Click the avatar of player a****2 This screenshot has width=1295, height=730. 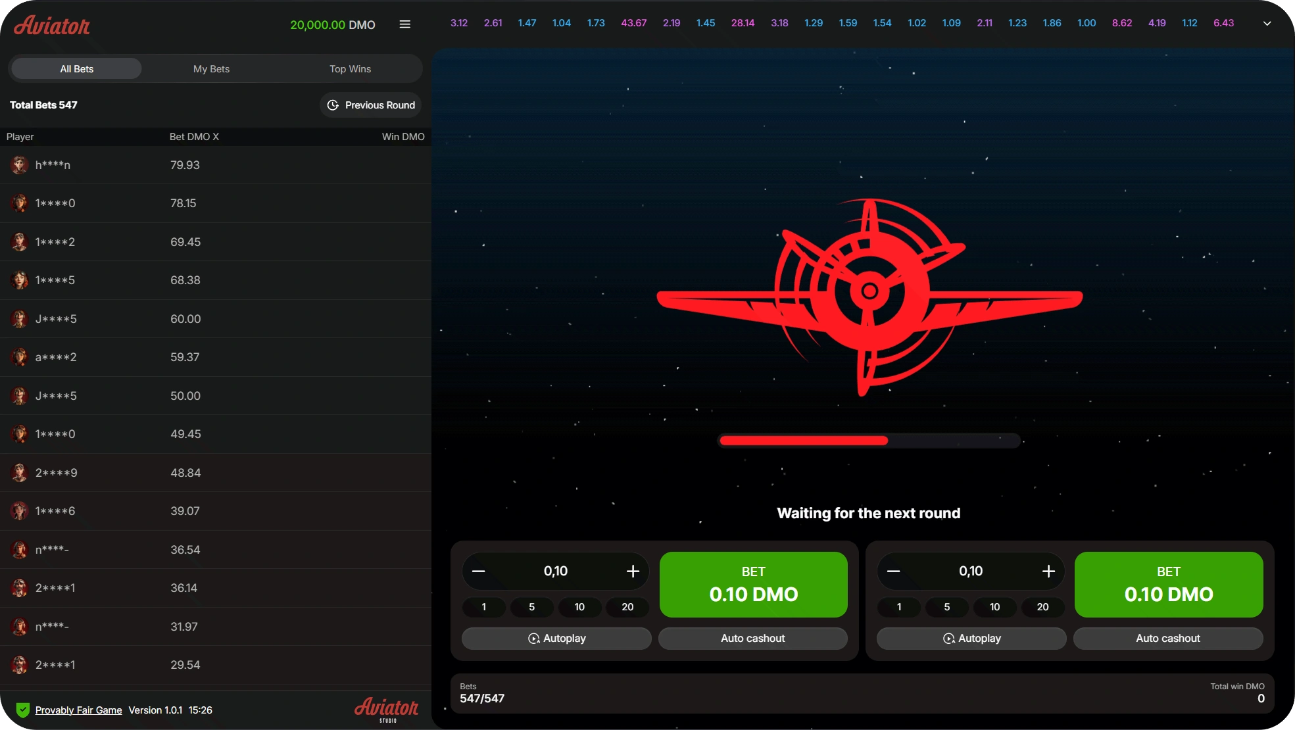click(x=20, y=357)
